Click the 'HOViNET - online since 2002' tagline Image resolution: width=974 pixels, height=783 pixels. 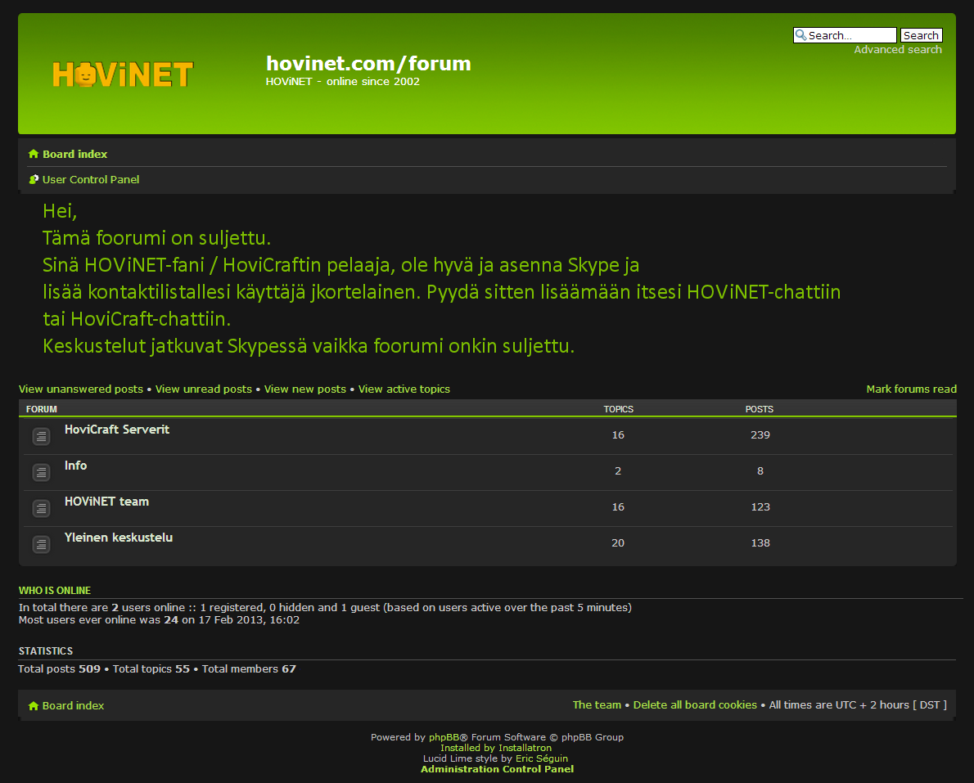point(343,81)
